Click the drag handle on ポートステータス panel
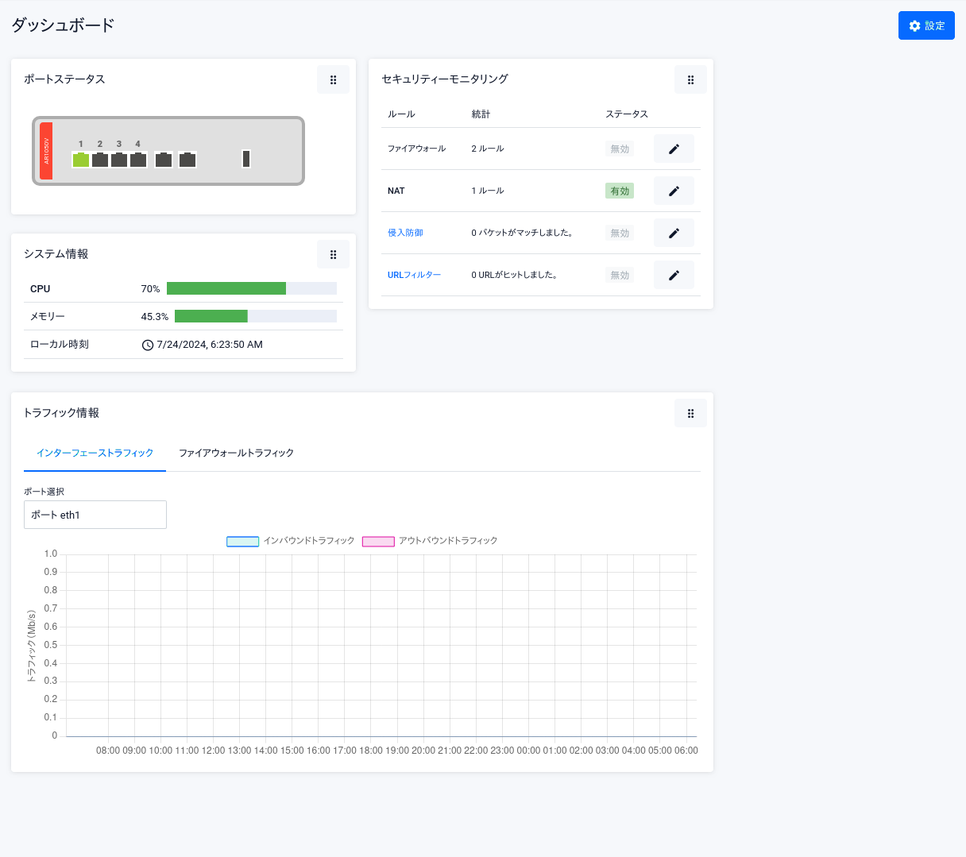Viewport: 966px width, 857px height. [333, 79]
